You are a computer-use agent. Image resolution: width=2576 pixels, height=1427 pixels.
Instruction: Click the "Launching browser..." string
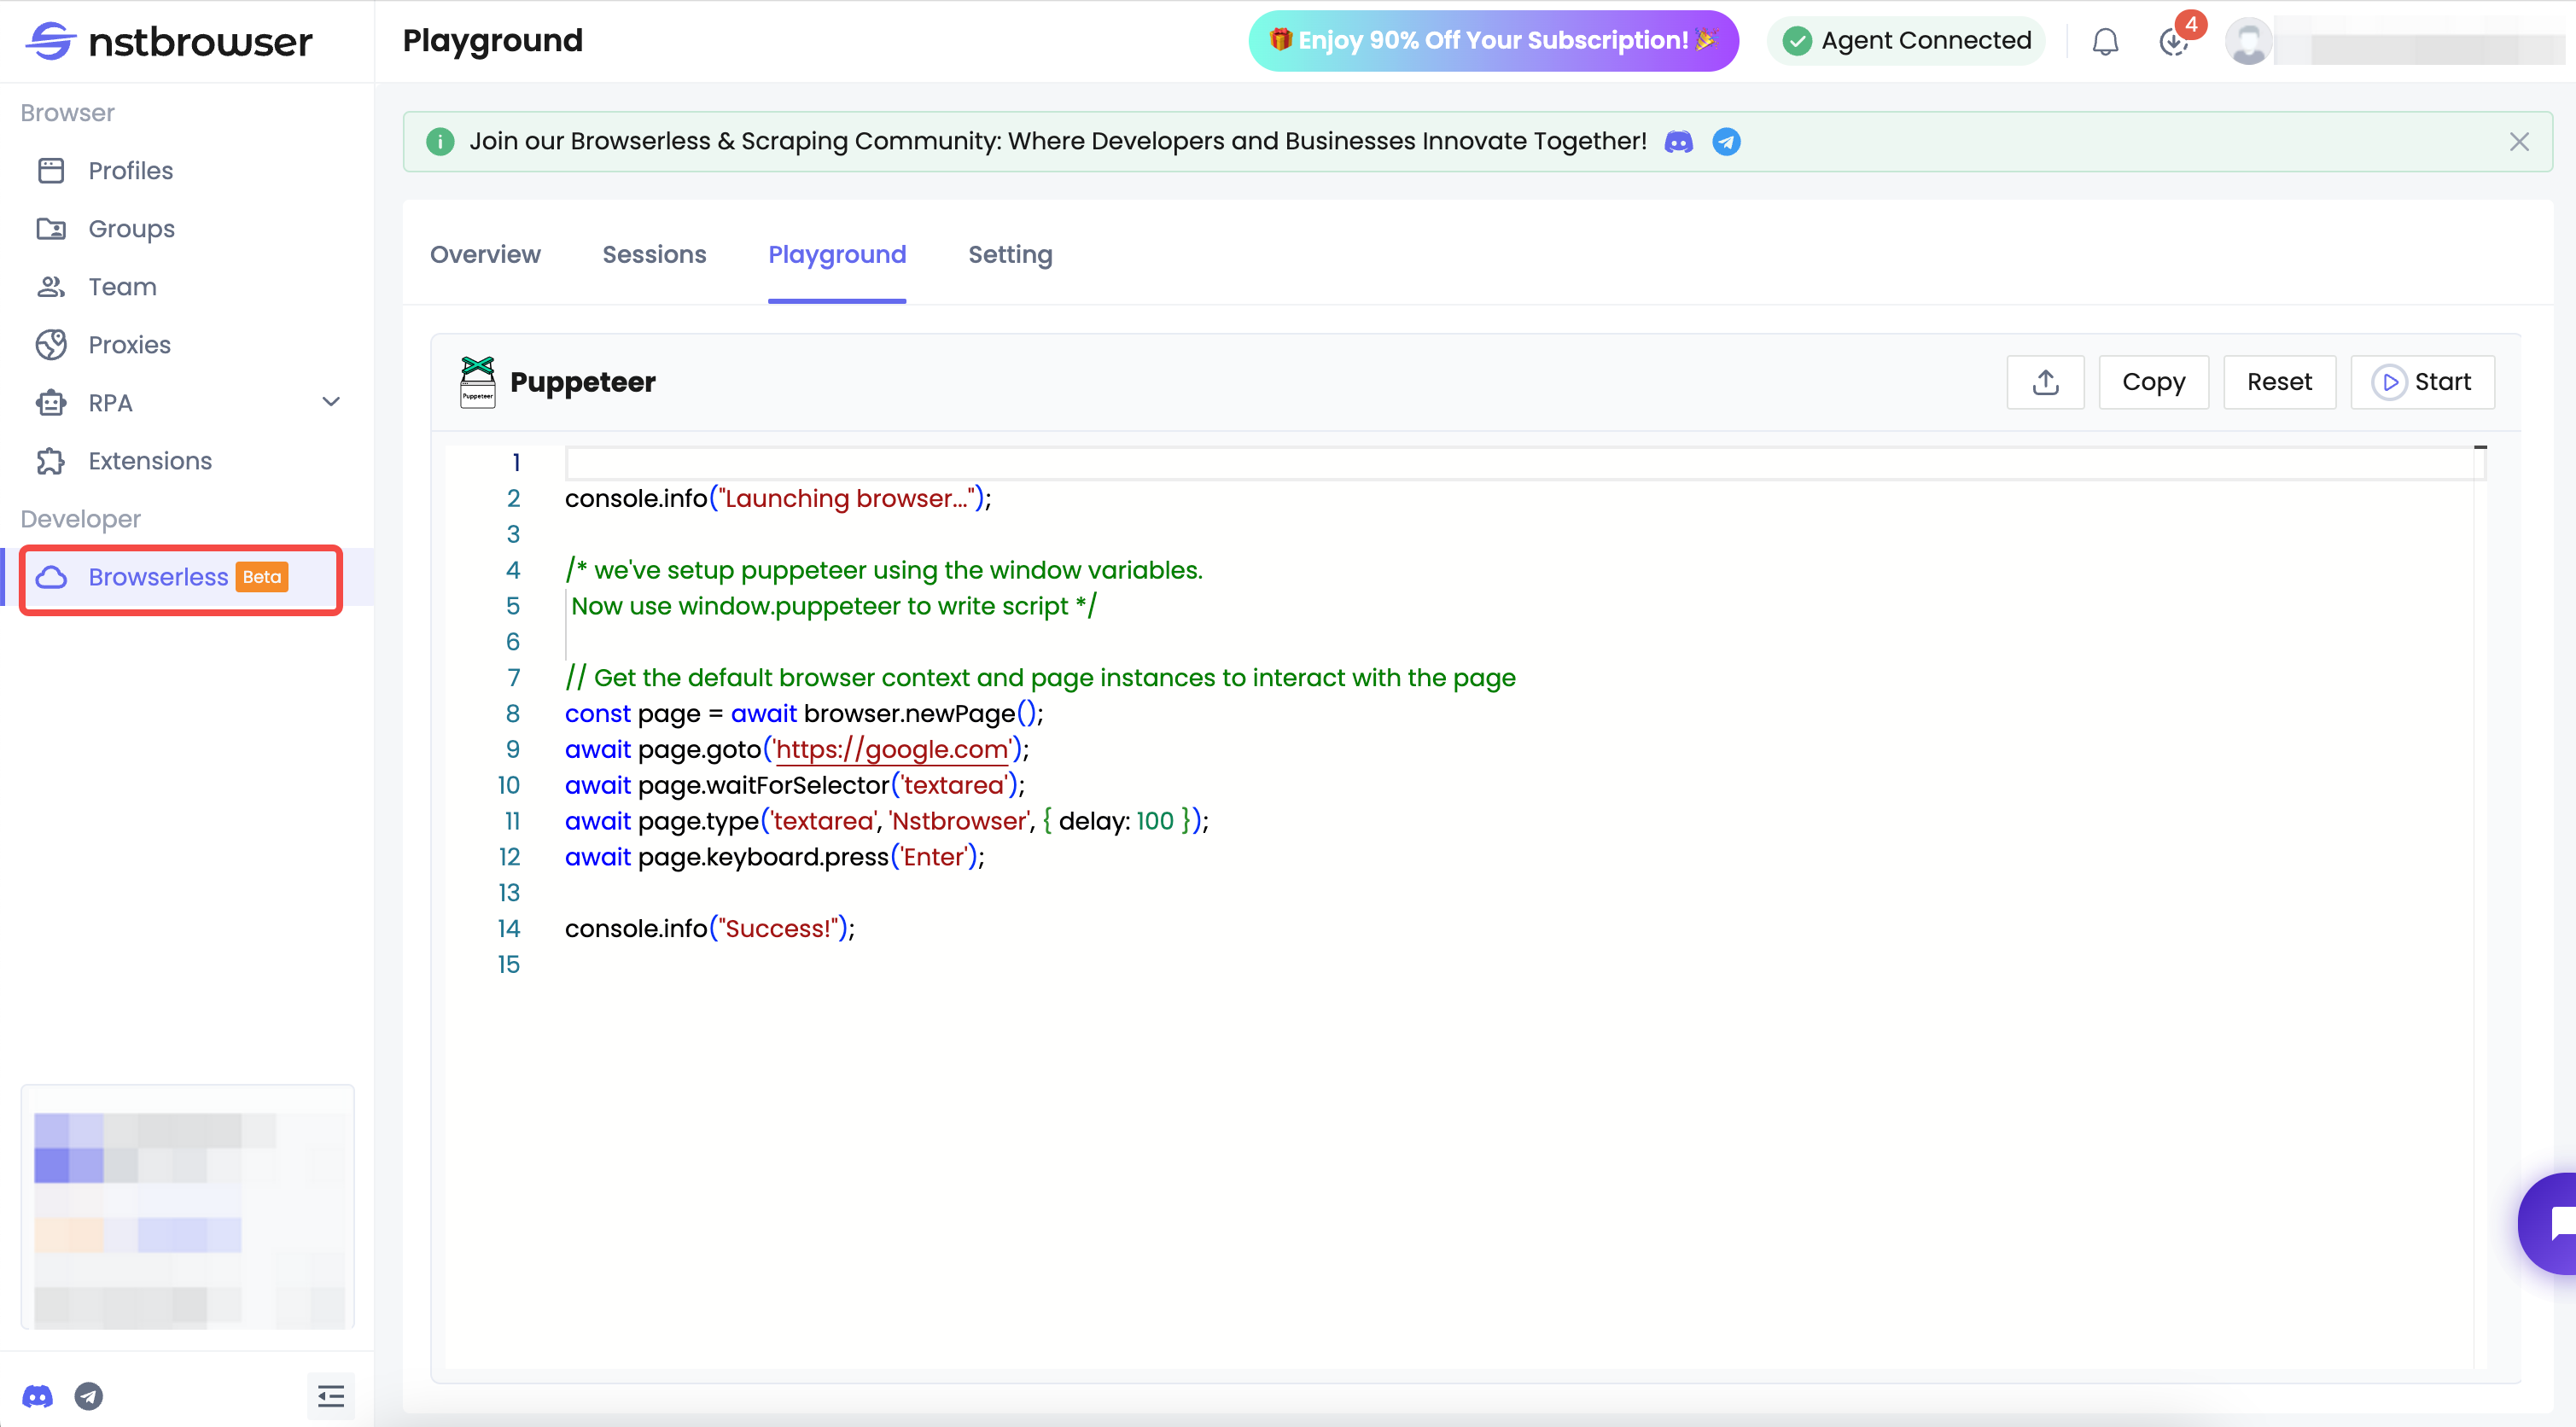(x=846, y=499)
